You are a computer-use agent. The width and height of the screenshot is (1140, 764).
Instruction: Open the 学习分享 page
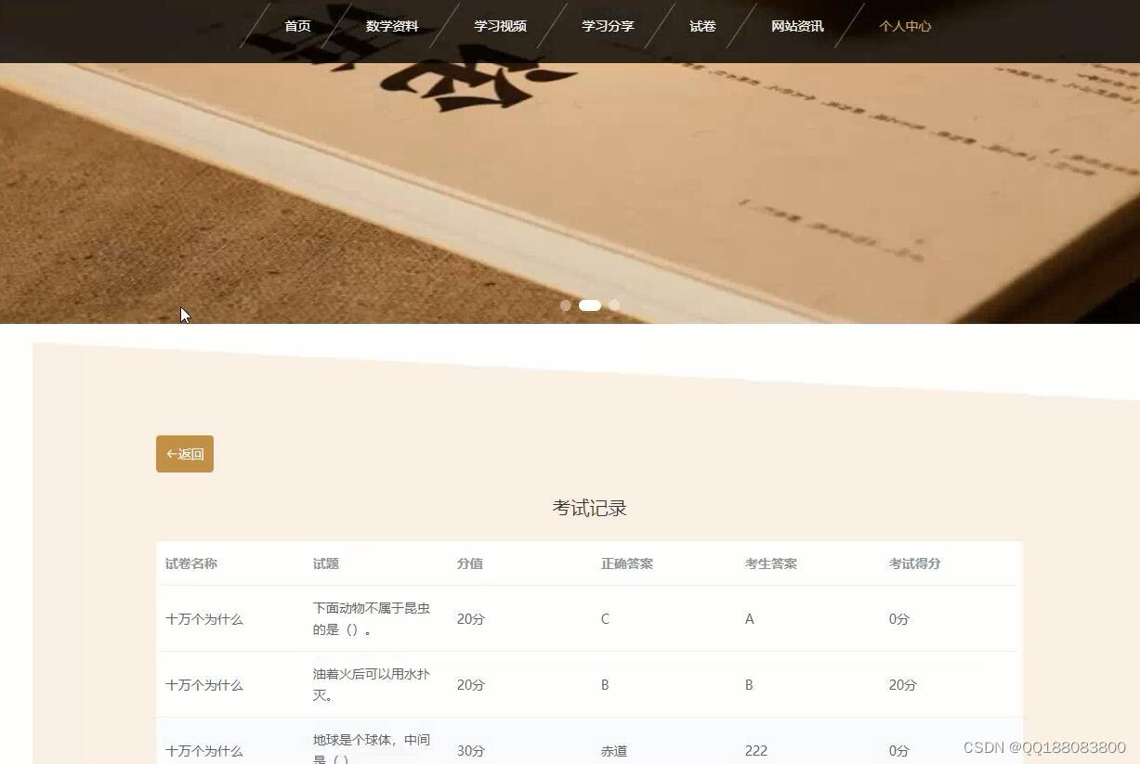click(x=607, y=26)
